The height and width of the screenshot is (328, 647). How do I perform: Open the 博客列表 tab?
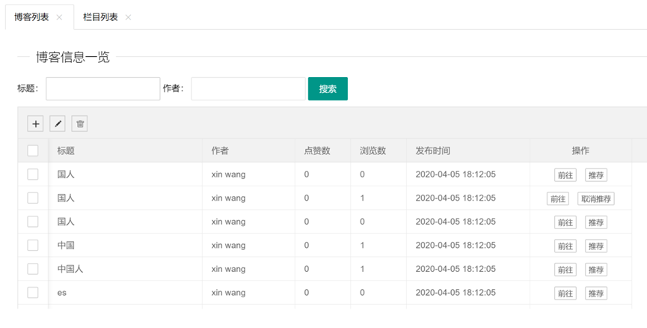click(31, 17)
